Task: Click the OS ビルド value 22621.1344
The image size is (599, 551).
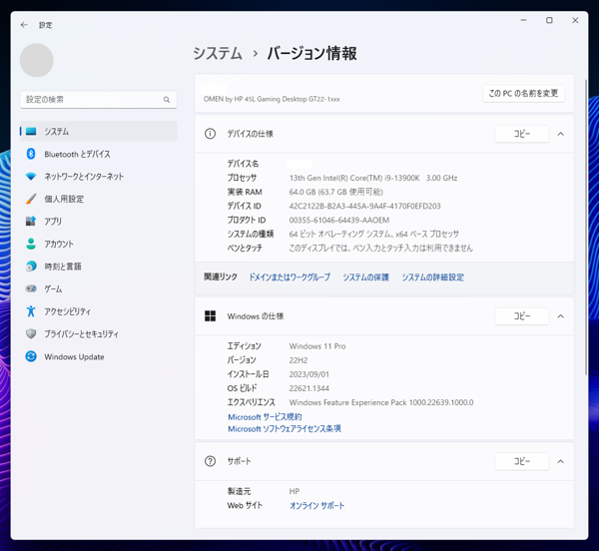Action: (309, 388)
